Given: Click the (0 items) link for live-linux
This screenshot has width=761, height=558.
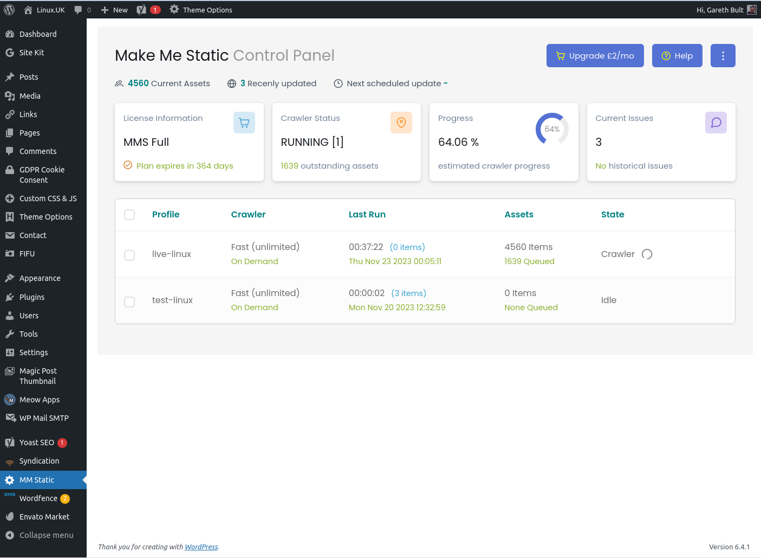Looking at the screenshot, I should (407, 247).
